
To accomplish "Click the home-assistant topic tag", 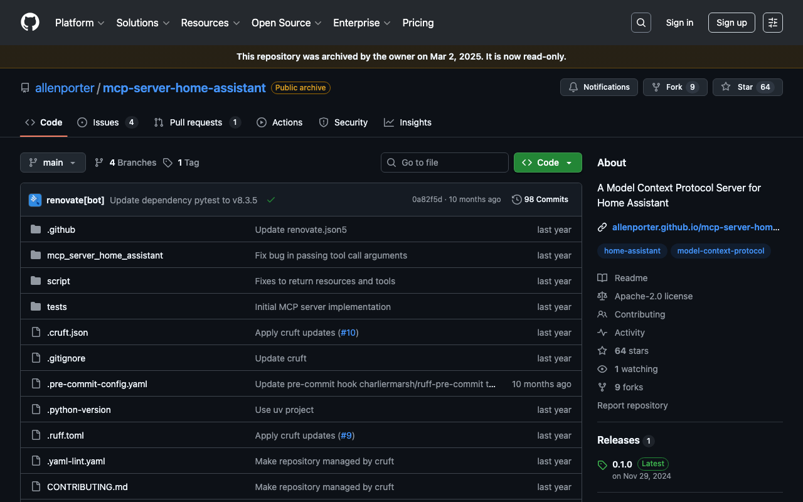I will [x=632, y=251].
